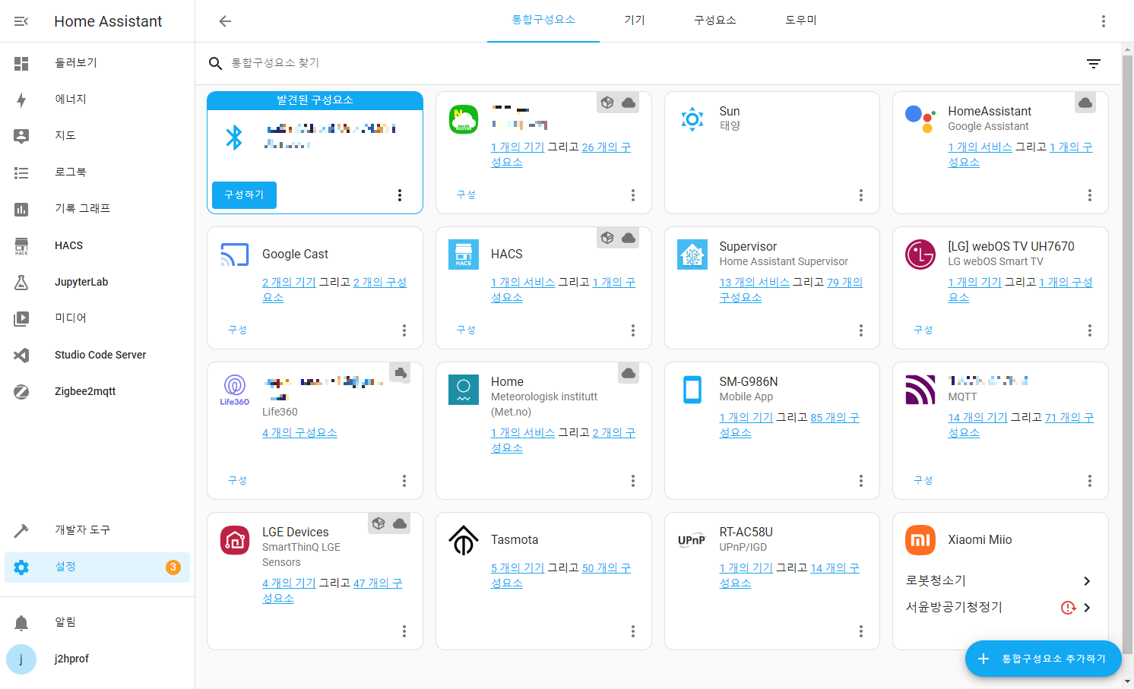Click 구성하기 button for discovered Bluetooth

pyautogui.click(x=244, y=195)
